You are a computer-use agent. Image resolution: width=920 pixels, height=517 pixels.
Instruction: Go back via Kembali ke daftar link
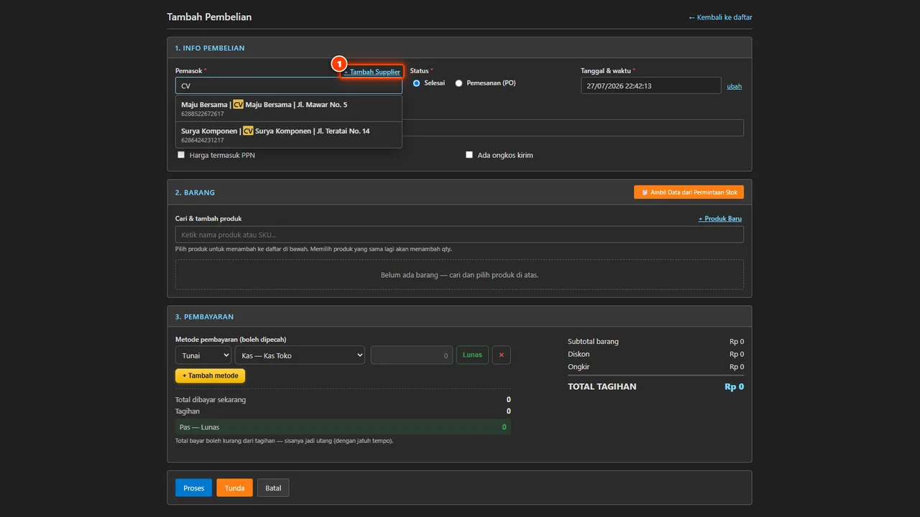[x=720, y=17]
